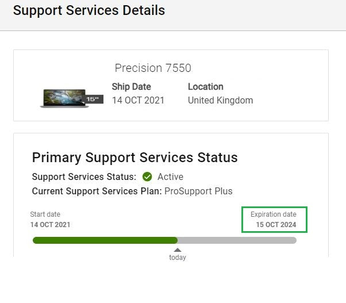Select the Precision 7550 product title
The width and height of the screenshot is (346, 303).
tap(153, 68)
